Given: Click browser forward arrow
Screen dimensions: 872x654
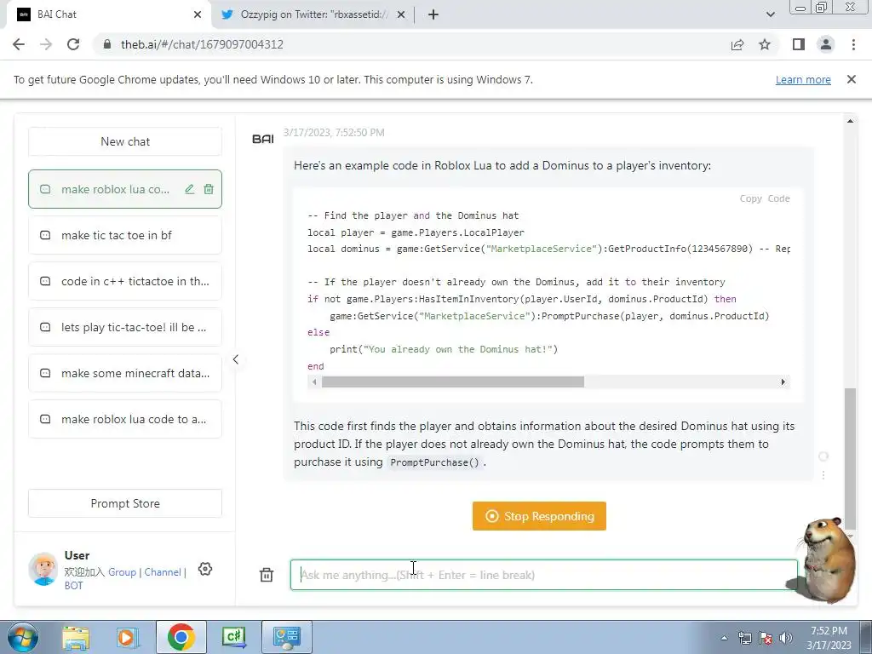Looking at the screenshot, I should pos(46,44).
